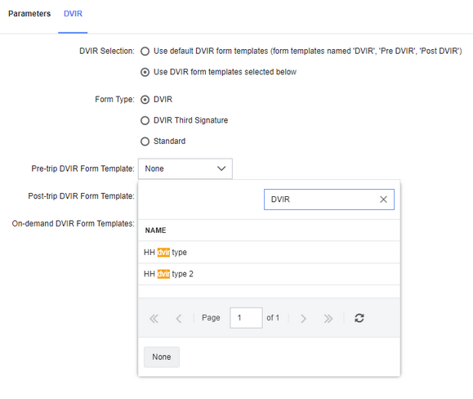This screenshot has height=399, width=473.
Task: Select 'HH dvir type' template row
Action: point(269,252)
